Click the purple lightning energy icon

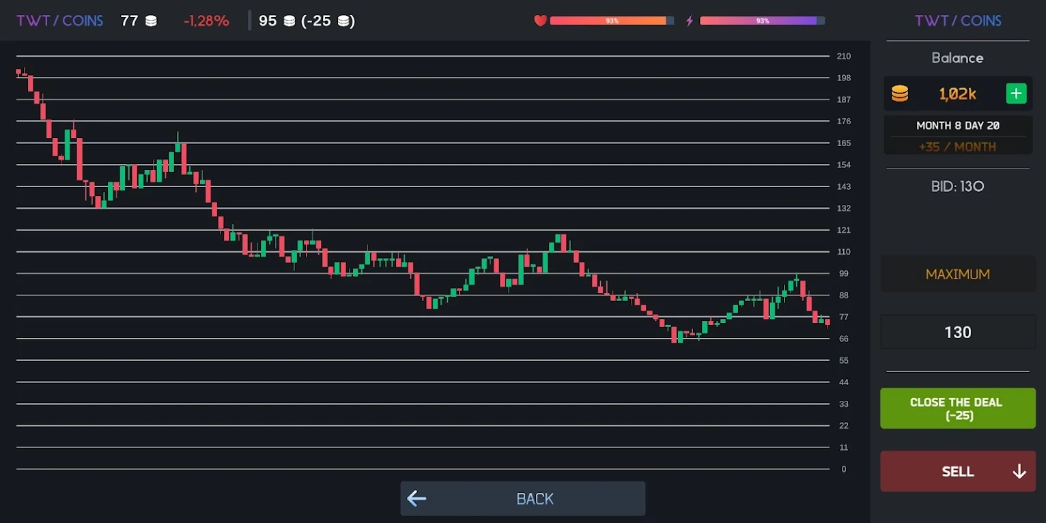690,20
